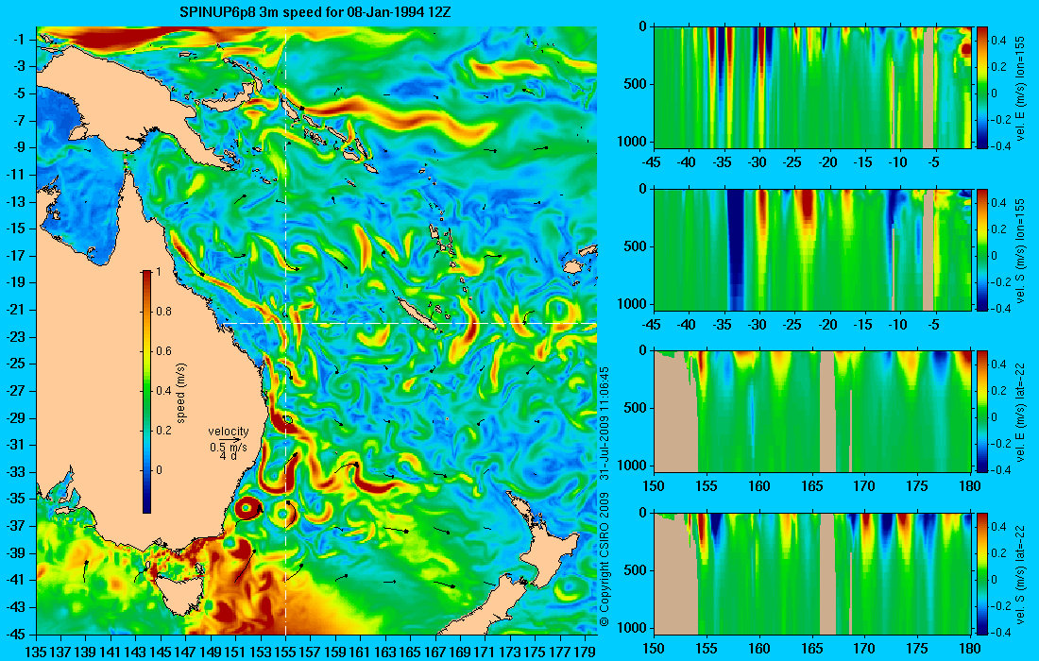Click the '31-Jul-2009 11:06:45' timestamp text

click(604, 422)
